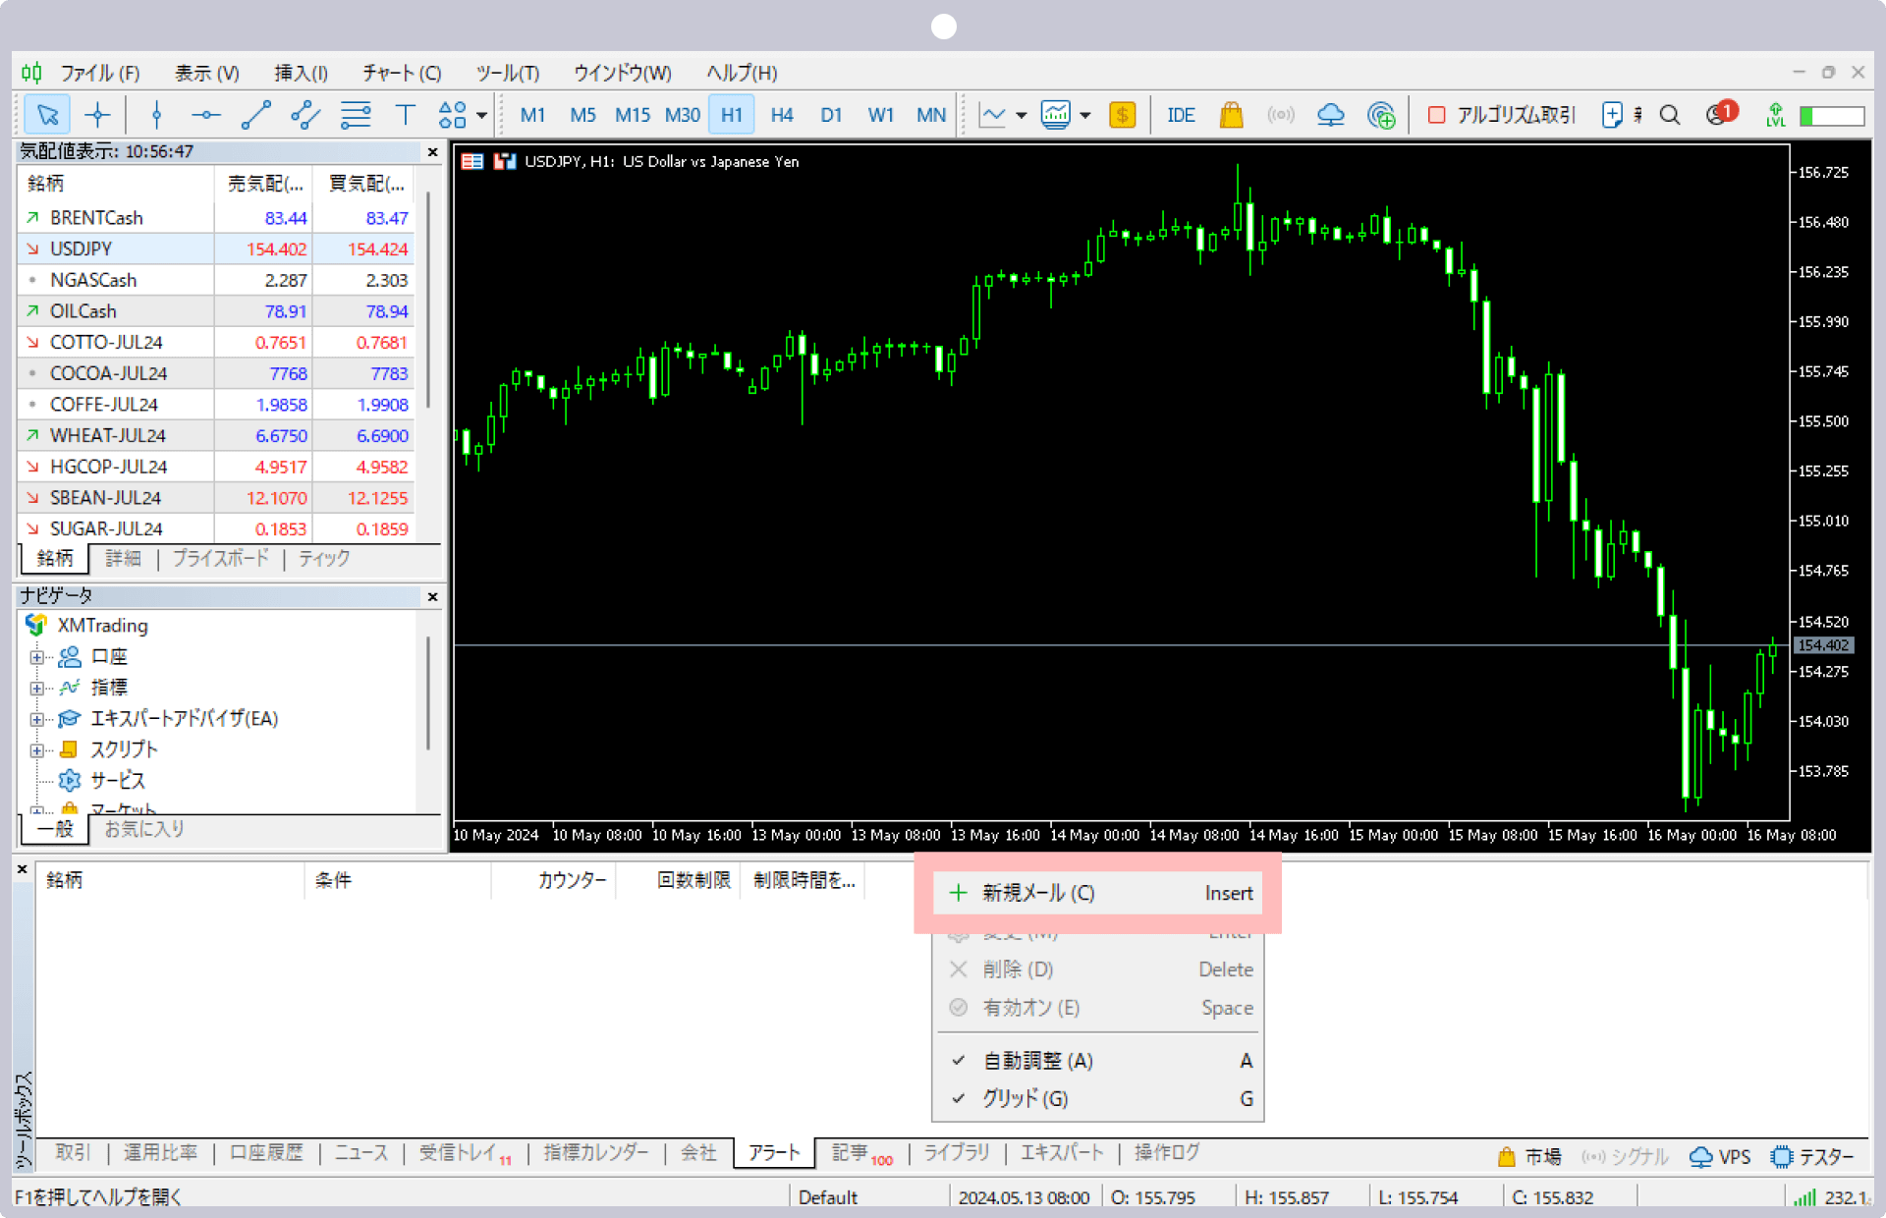Open the チャート (C) menu
This screenshot has width=1886, height=1218.
click(402, 73)
